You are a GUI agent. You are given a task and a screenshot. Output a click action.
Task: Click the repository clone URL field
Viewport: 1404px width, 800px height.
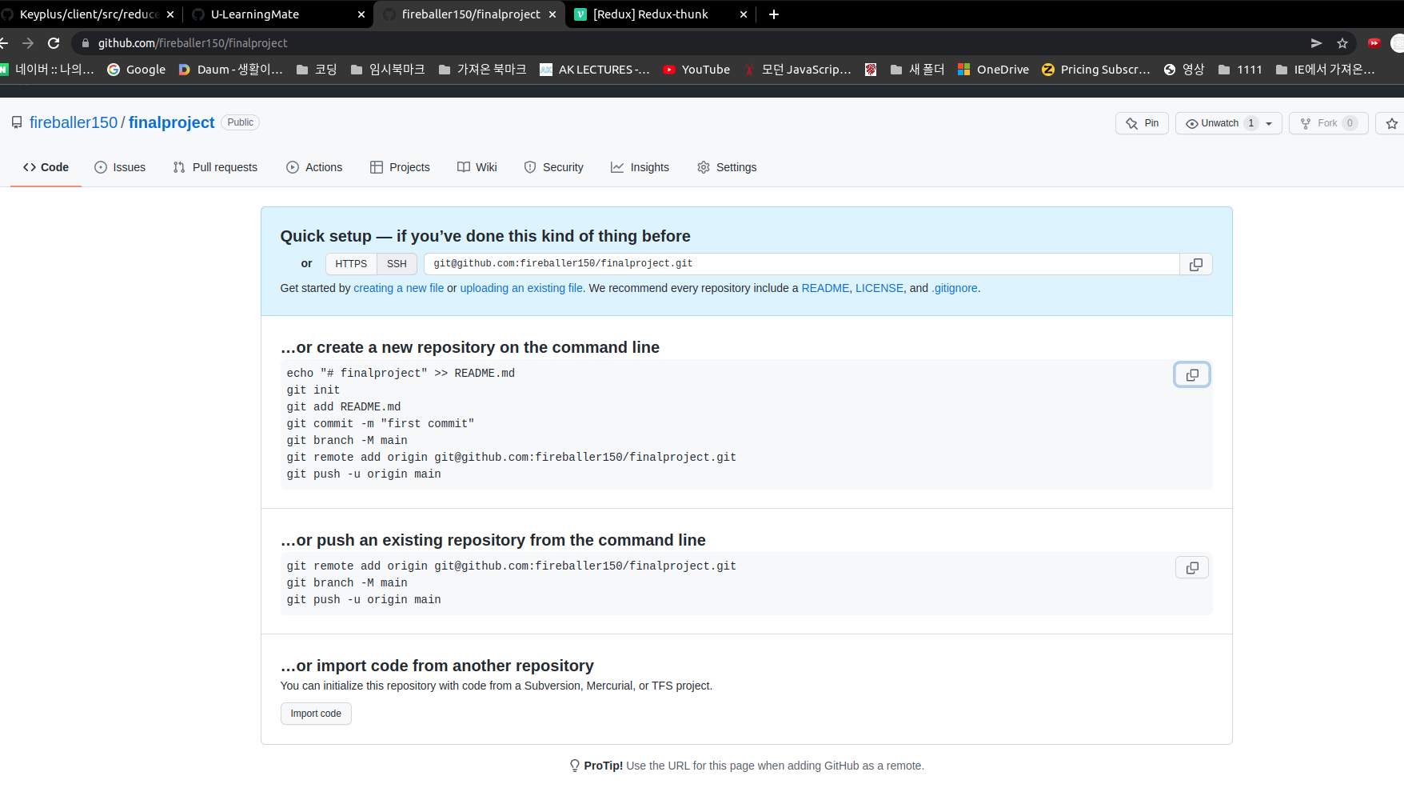pos(802,264)
